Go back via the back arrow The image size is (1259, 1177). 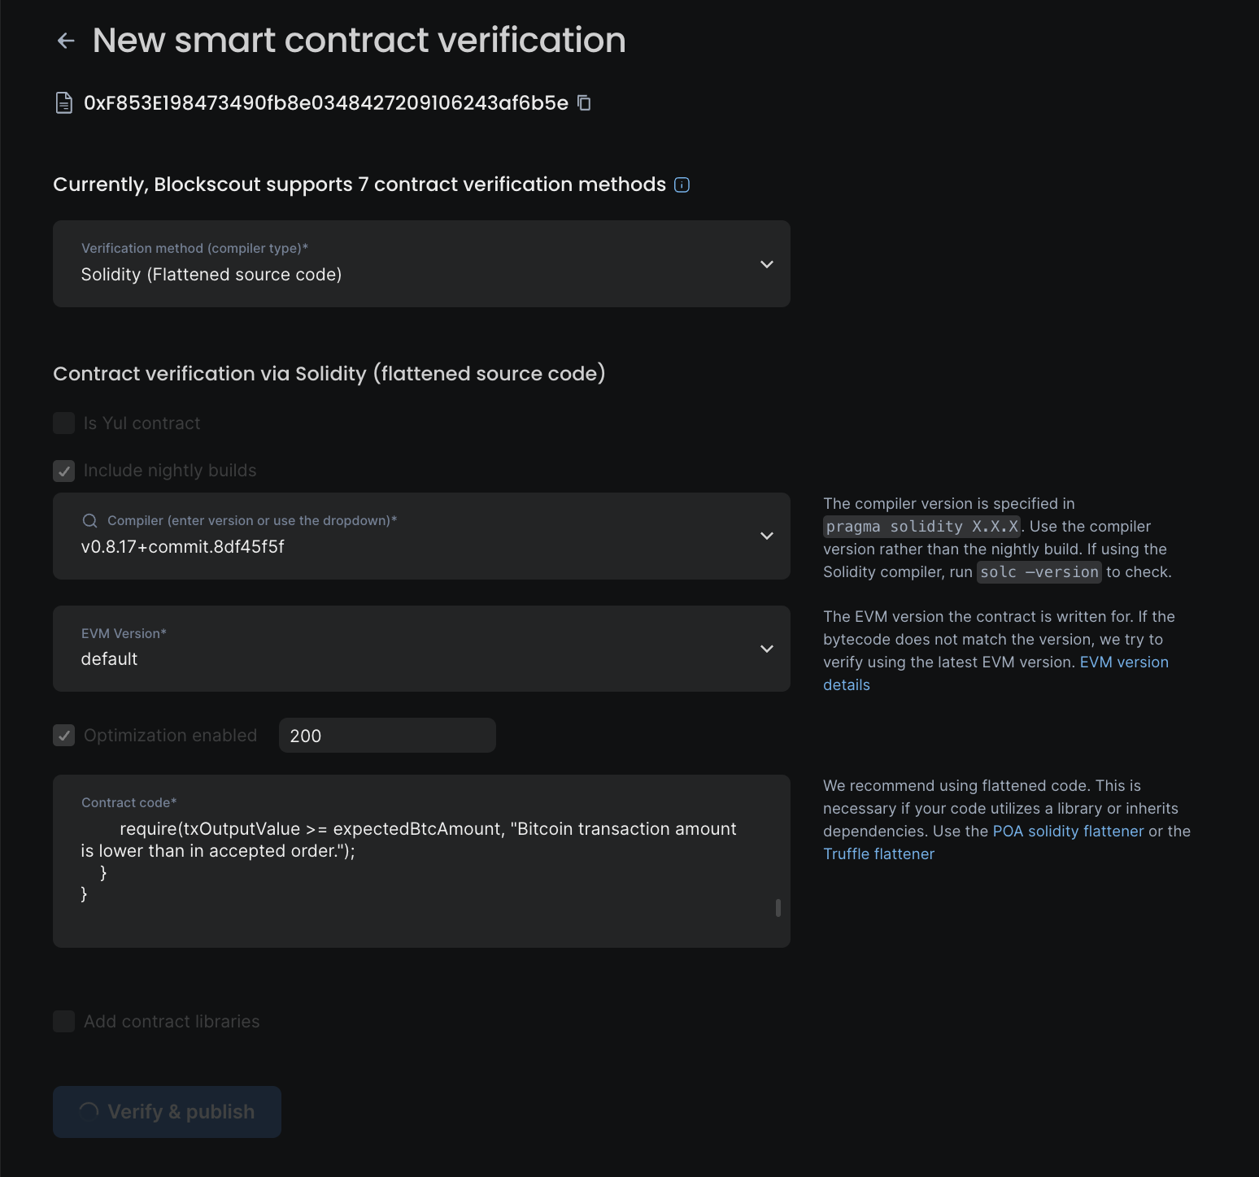[65, 41]
